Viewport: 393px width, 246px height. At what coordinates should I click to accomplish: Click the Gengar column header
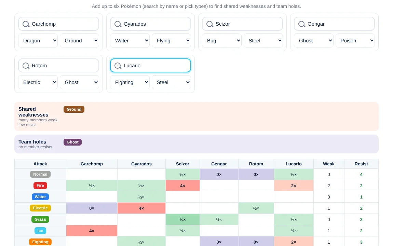tap(219, 164)
